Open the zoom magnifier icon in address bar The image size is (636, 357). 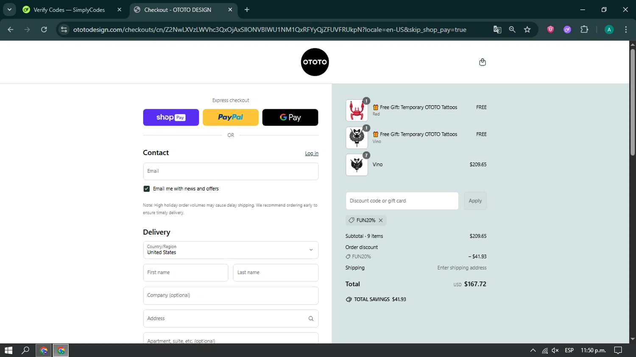point(512,29)
